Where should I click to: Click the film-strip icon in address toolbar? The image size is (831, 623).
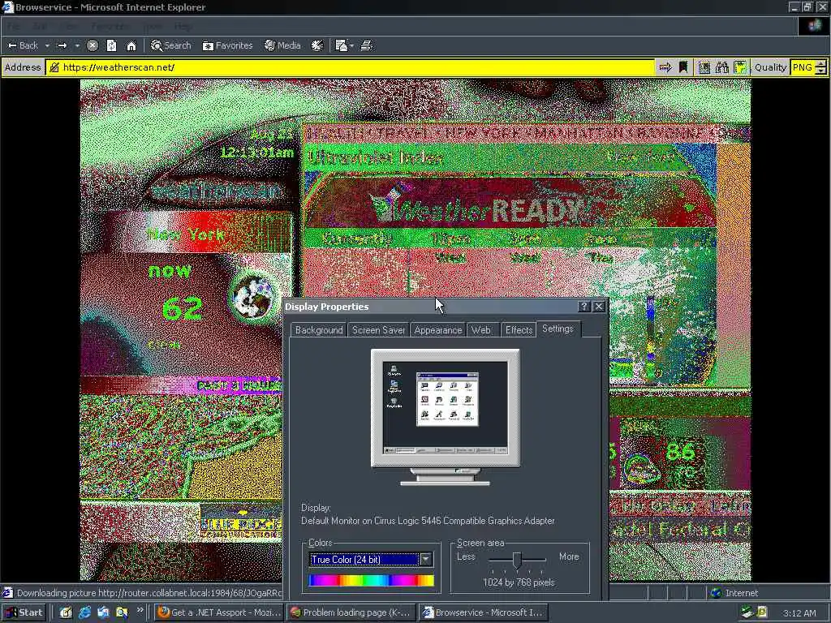point(704,67)
